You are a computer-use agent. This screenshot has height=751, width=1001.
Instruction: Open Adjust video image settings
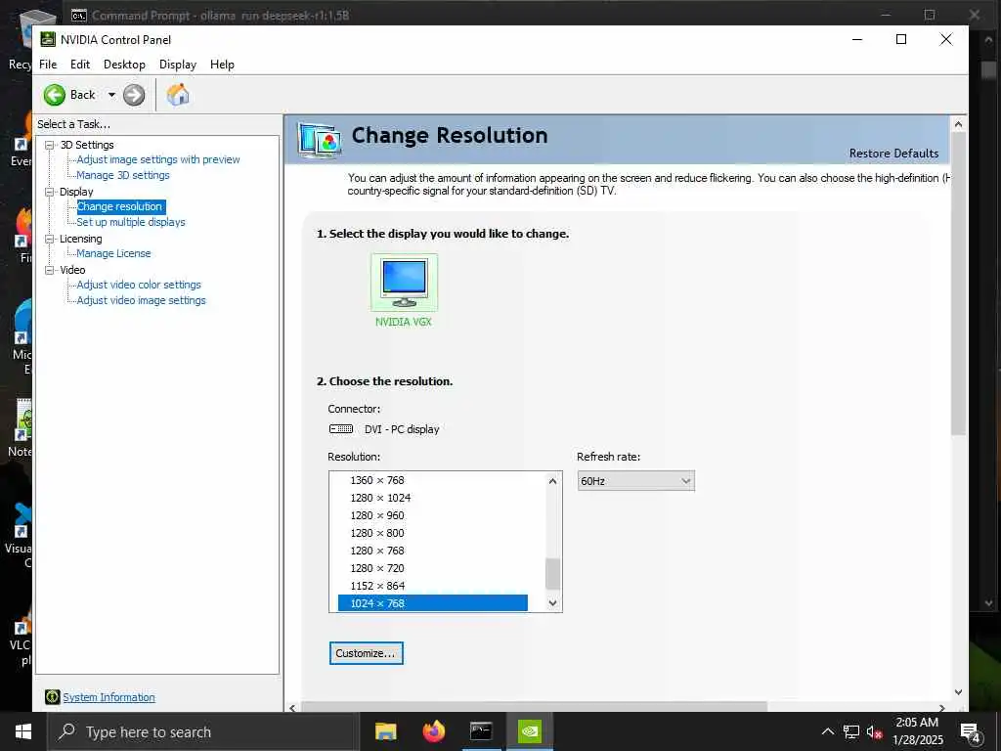click(x=141, y=300)
